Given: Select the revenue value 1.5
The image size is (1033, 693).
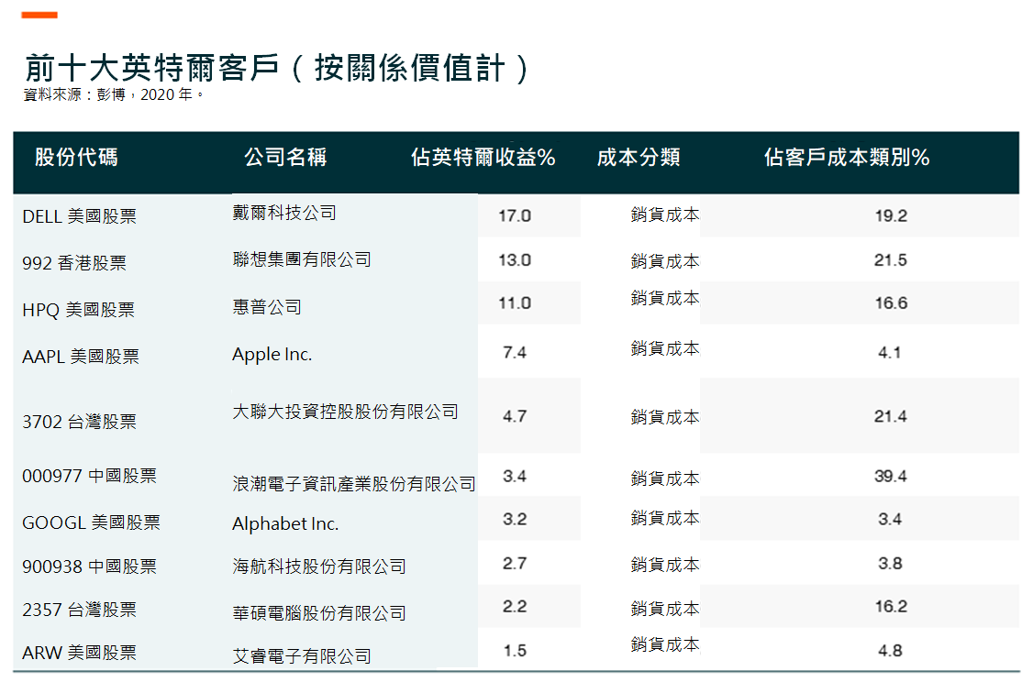Looking at the screenshot, I should [x=515, y=651].
